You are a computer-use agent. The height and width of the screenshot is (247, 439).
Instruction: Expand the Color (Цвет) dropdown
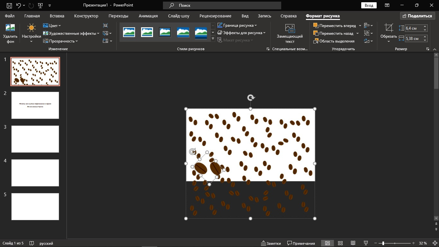tap(52, 25)
